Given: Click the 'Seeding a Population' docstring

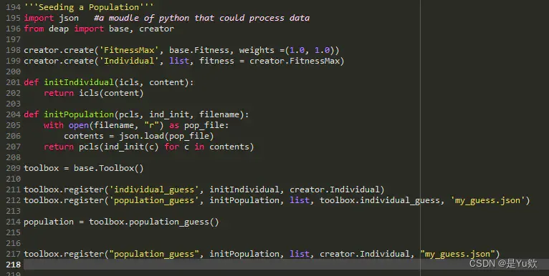Looking at the screenshot, I should coord(89,7).
